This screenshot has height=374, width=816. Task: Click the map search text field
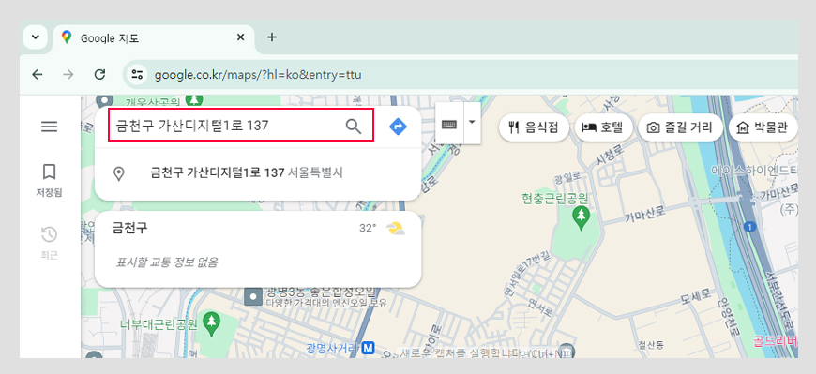(x=226, y=126)
